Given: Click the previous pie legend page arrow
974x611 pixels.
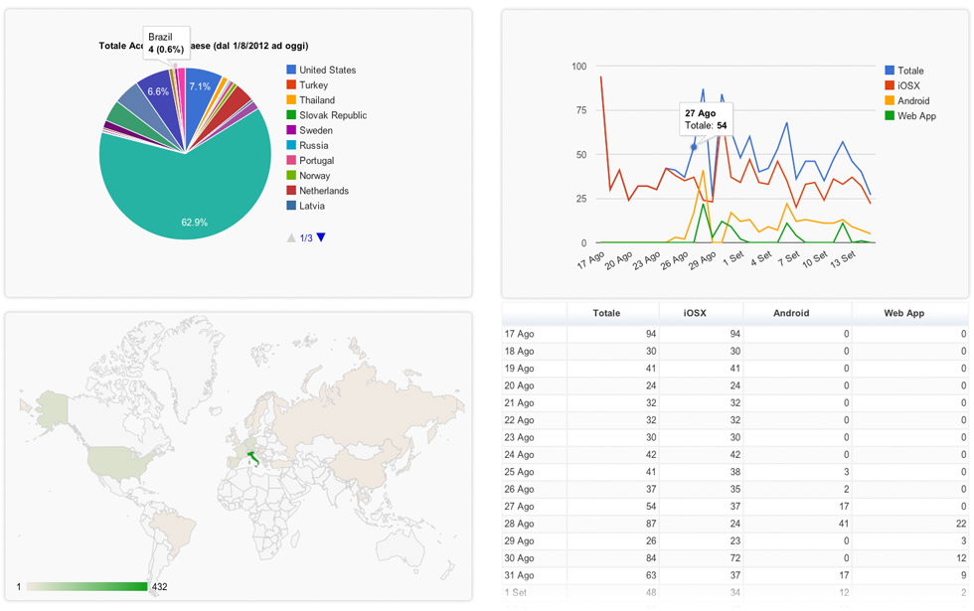Looking at the screenshot, I should point(290,237).
